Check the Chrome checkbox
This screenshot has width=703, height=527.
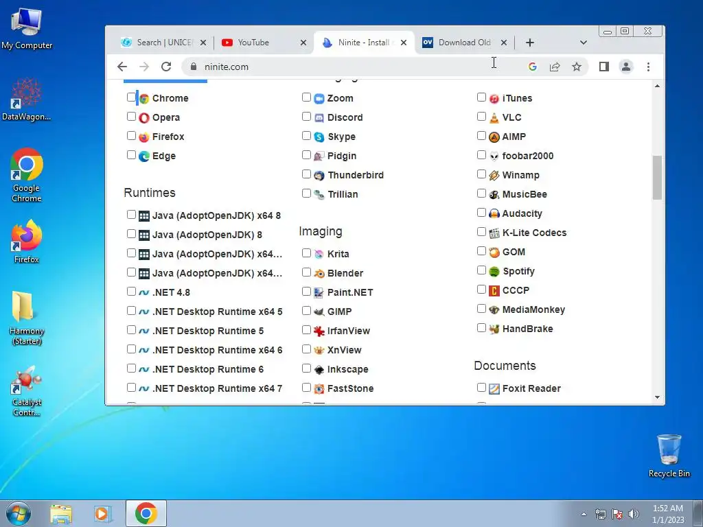131,97
